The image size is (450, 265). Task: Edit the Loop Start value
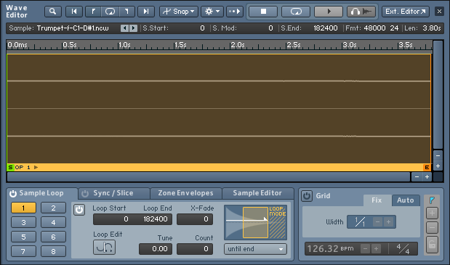(x=112, y=219)
